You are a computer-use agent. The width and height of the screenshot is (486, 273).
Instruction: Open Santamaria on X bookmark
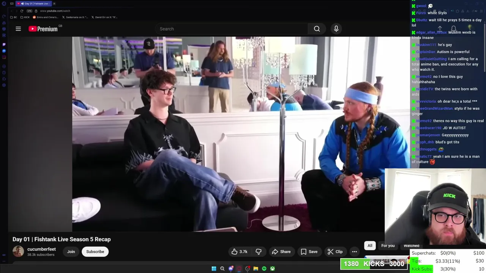(75, 17)
